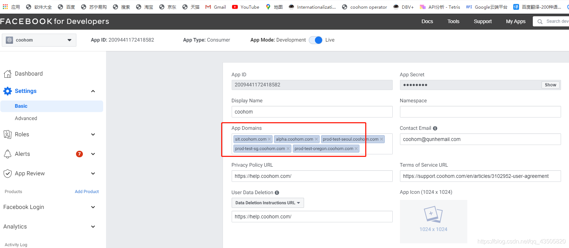Open My Apps

pyautogui.click(x=515, y=22)
